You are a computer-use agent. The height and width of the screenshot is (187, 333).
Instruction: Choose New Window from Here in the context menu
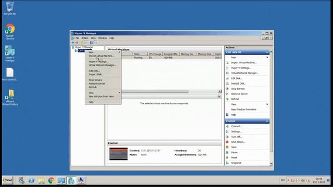pyautogui.click(x=103, y=97)
